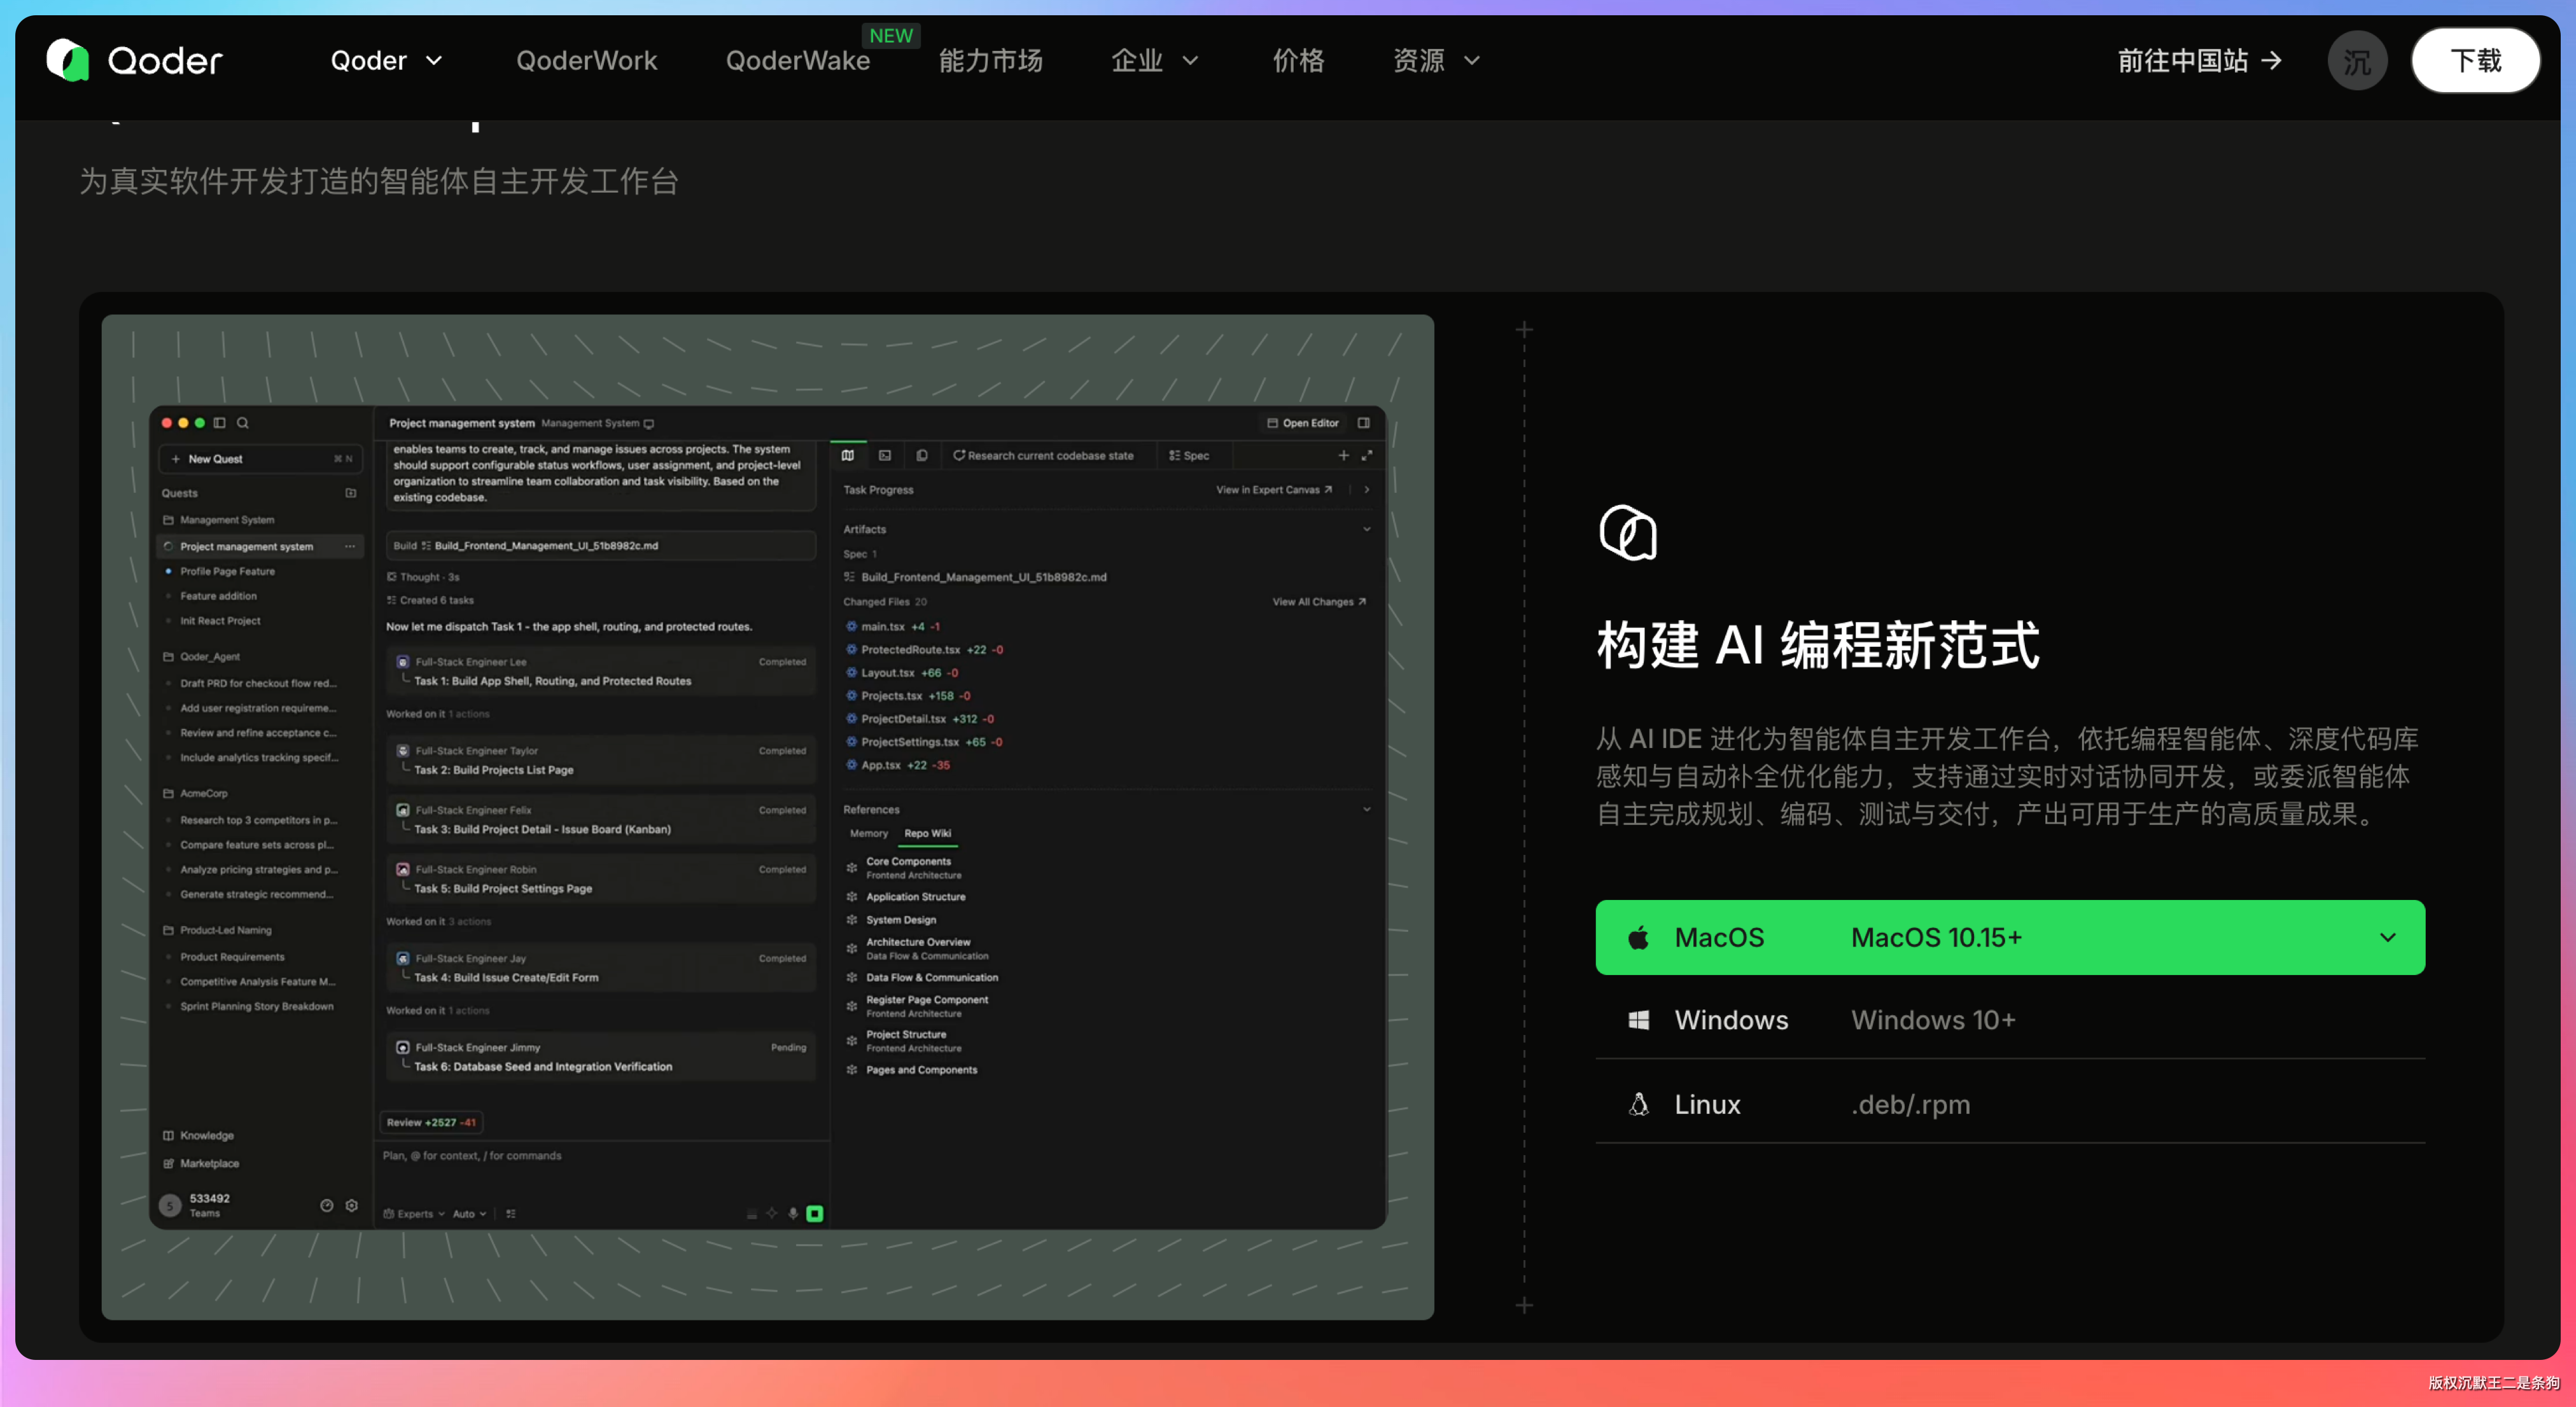Open the Experts dropdown below the input
This screenshot has height=1407, width=2576.
pos(414,1214)
